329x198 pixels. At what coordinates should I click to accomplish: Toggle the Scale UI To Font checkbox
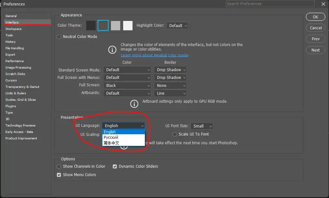pyautogui.click(x=175, y=134)
